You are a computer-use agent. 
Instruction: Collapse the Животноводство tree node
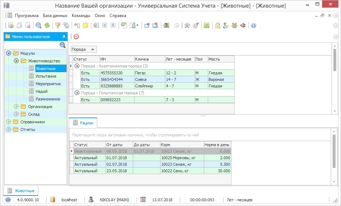(x=16, y=61)
